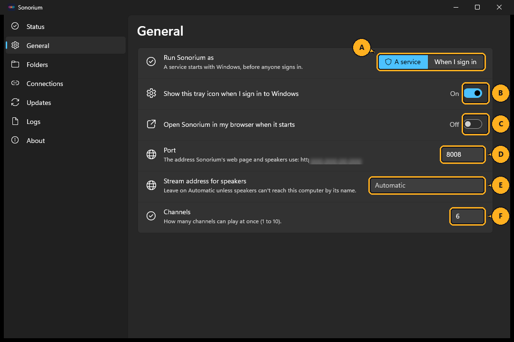Click the 'Channels' setting label

177,212
